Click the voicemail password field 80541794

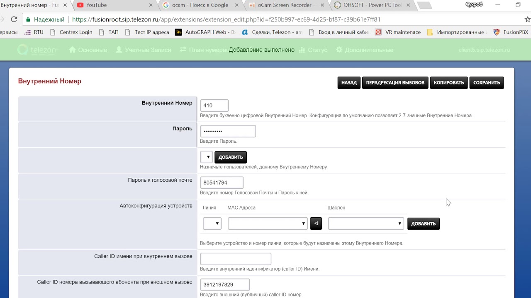click(222, 183)
